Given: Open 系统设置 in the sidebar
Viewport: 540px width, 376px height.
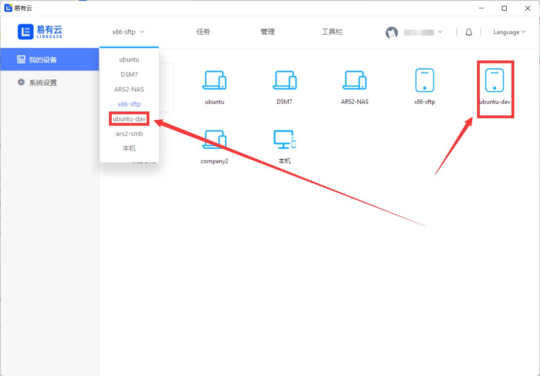Looking at the screenshot, I should [x=43, y=83].
